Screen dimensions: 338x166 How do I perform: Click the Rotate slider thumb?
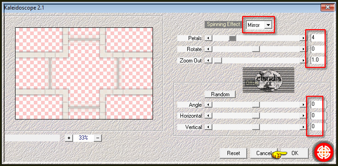point(256,49)
